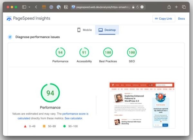Click the PageSpeed Insights logo

point(9,19)
